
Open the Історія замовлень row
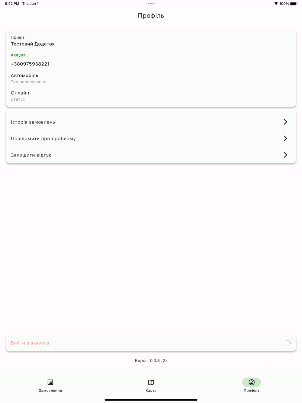pyautogui.click(x=151, y=122)
